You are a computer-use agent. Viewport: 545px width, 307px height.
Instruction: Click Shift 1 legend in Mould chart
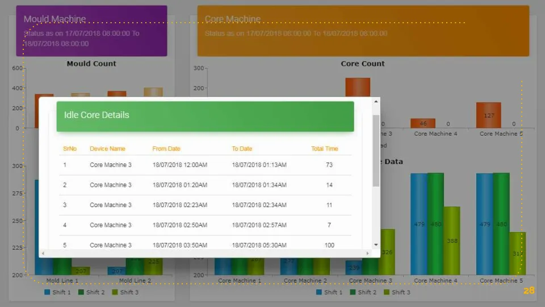pos(57,292)
